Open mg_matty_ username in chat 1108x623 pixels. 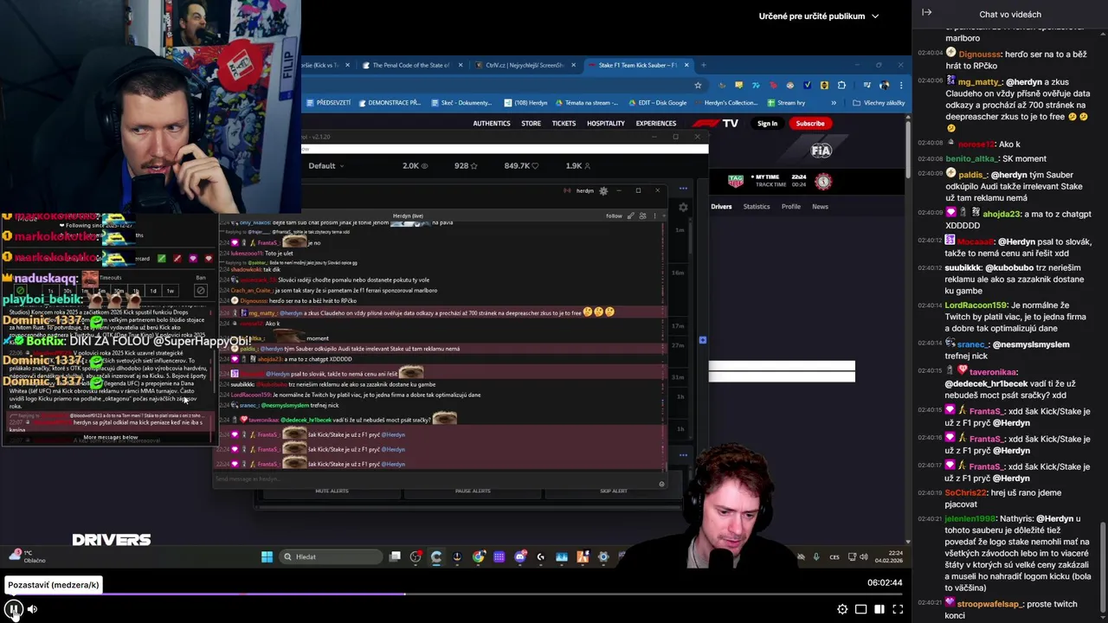click(978, 80)
